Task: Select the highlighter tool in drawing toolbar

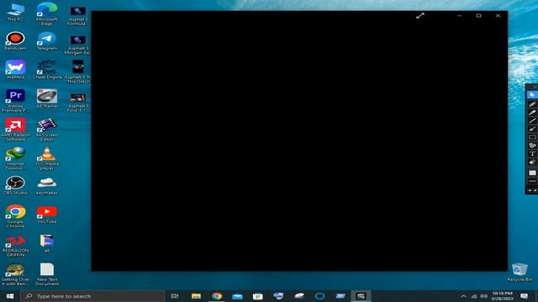Action: (x=532, y=112)
